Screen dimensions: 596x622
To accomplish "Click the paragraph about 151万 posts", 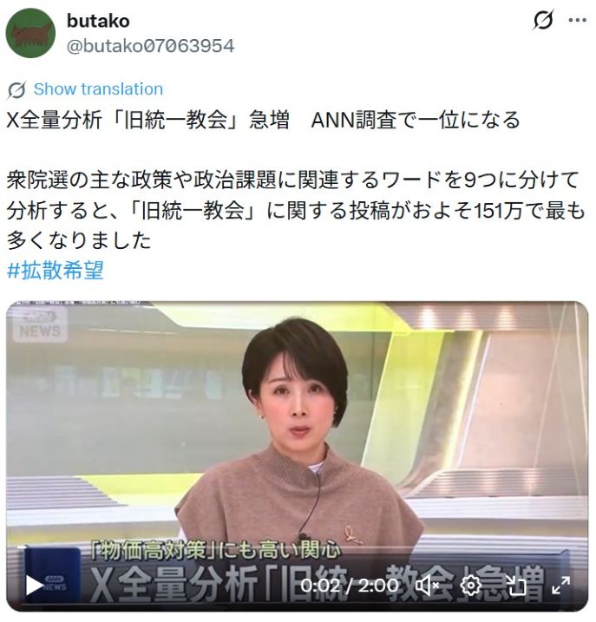I will pyautogui.click(x=296, y=210).
